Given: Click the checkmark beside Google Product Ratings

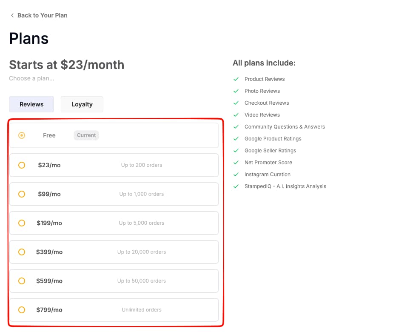Looking at the screenshot, I should pos(236,139).
